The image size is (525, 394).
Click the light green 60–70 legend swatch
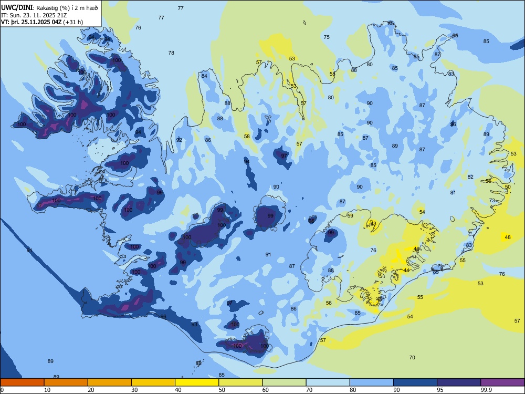(284, 382)
